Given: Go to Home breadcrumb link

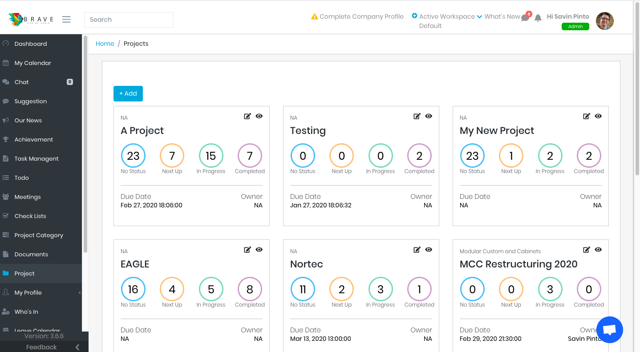Looking at the screenshot, I should click(x=105, y=44).
